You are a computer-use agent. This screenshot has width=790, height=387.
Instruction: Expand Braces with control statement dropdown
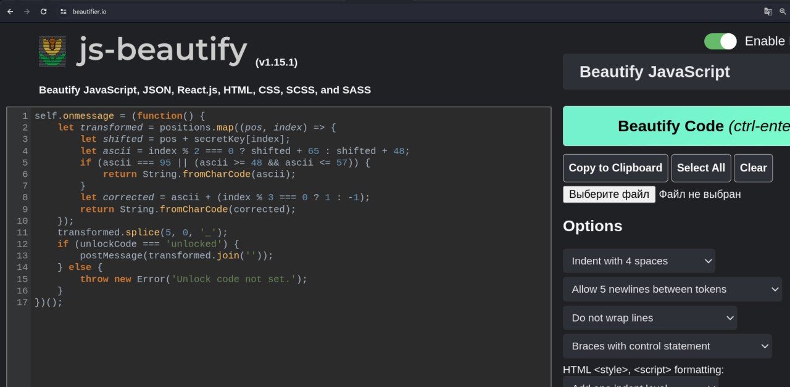pyautogui.click(x=667, y=346)
